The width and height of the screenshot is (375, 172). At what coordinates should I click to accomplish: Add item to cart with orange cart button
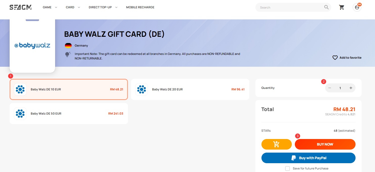click(276, 144)
